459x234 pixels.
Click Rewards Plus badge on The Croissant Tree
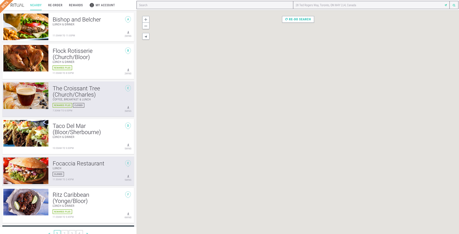tap(62, 105)
